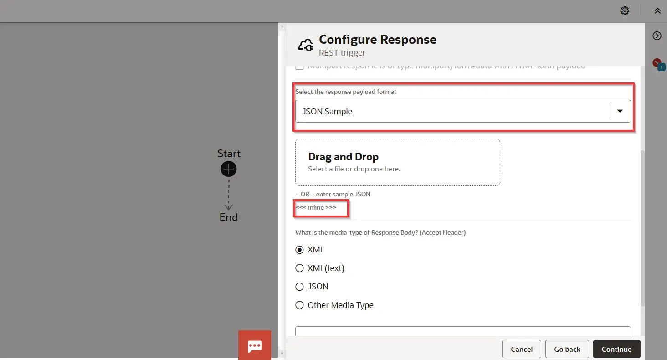Open the red chat feedback icon
Viewport: 667px width, 360px height.
[254, 345]
